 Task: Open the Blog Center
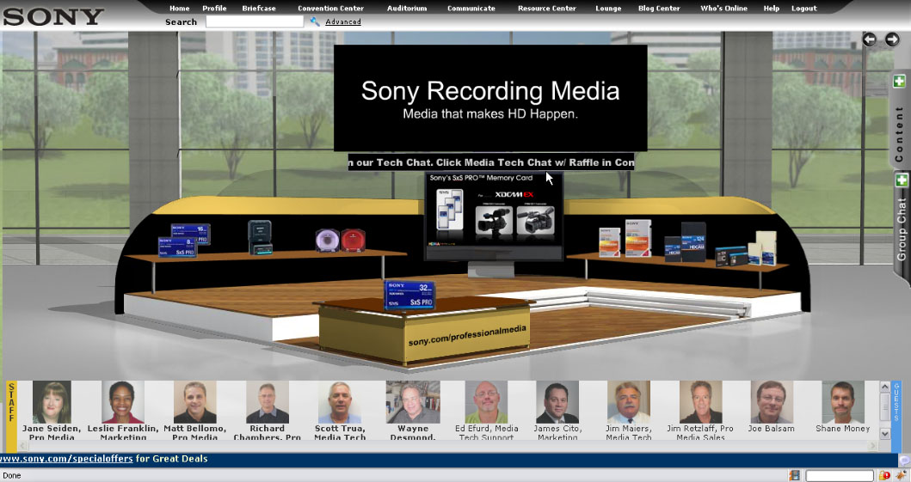tap(659, 8)
